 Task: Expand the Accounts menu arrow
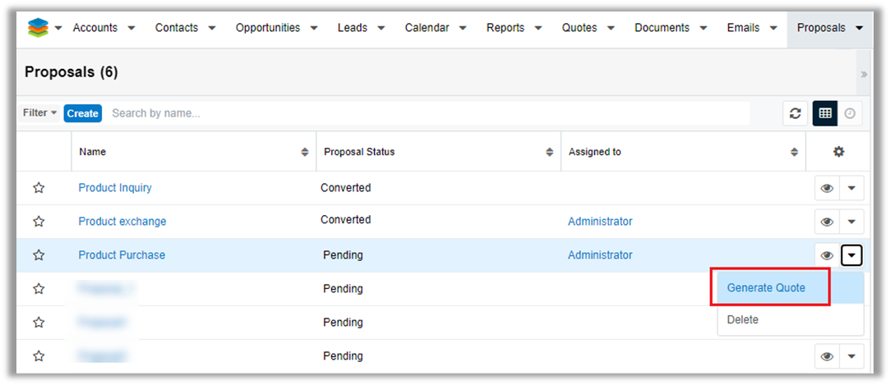(134, 28)
